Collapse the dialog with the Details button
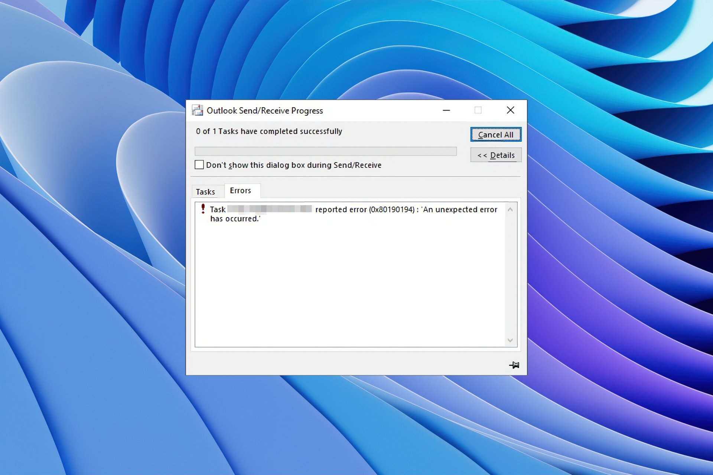713x475 pixels. click(x=496, y=155)
